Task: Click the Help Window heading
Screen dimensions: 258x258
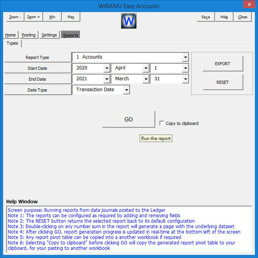Action: tap(22, 202)
